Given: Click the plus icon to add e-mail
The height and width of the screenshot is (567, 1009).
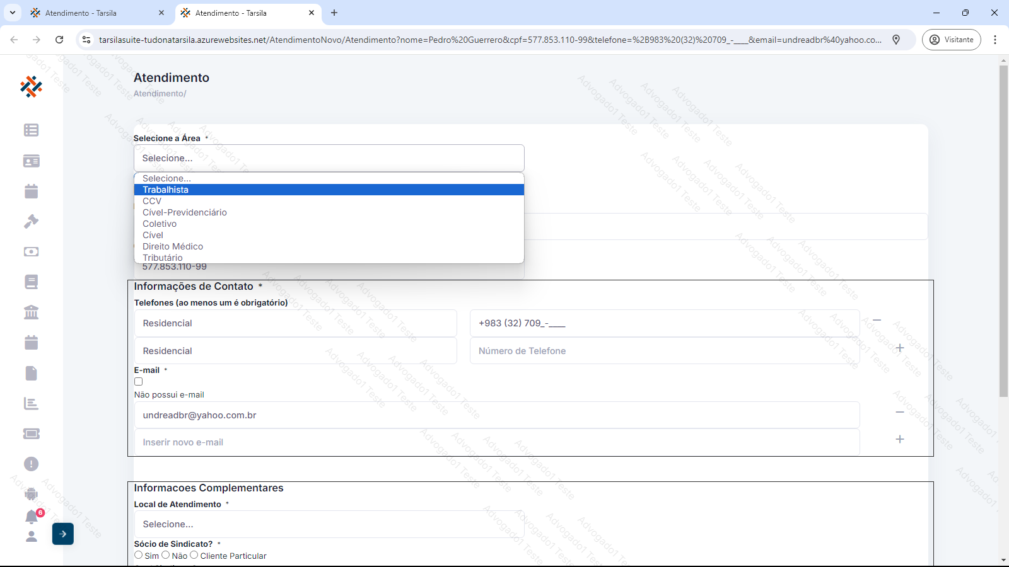Looking at the screenshot, I should [x=900, y=439].
